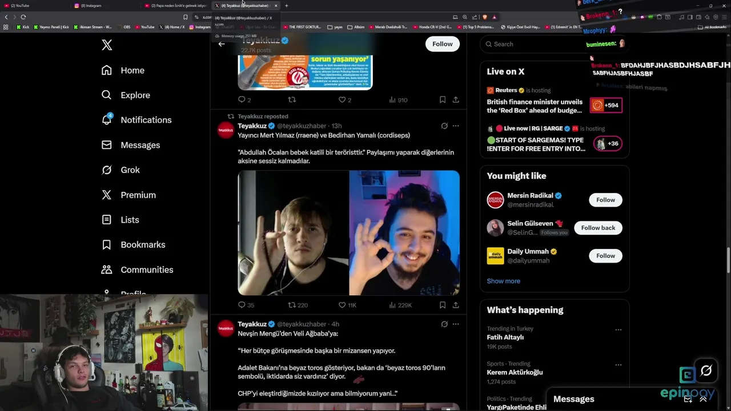Viewport: 731px width, 411px height.
Task: Open the browser hamburger menu
Action: (724, 17)
